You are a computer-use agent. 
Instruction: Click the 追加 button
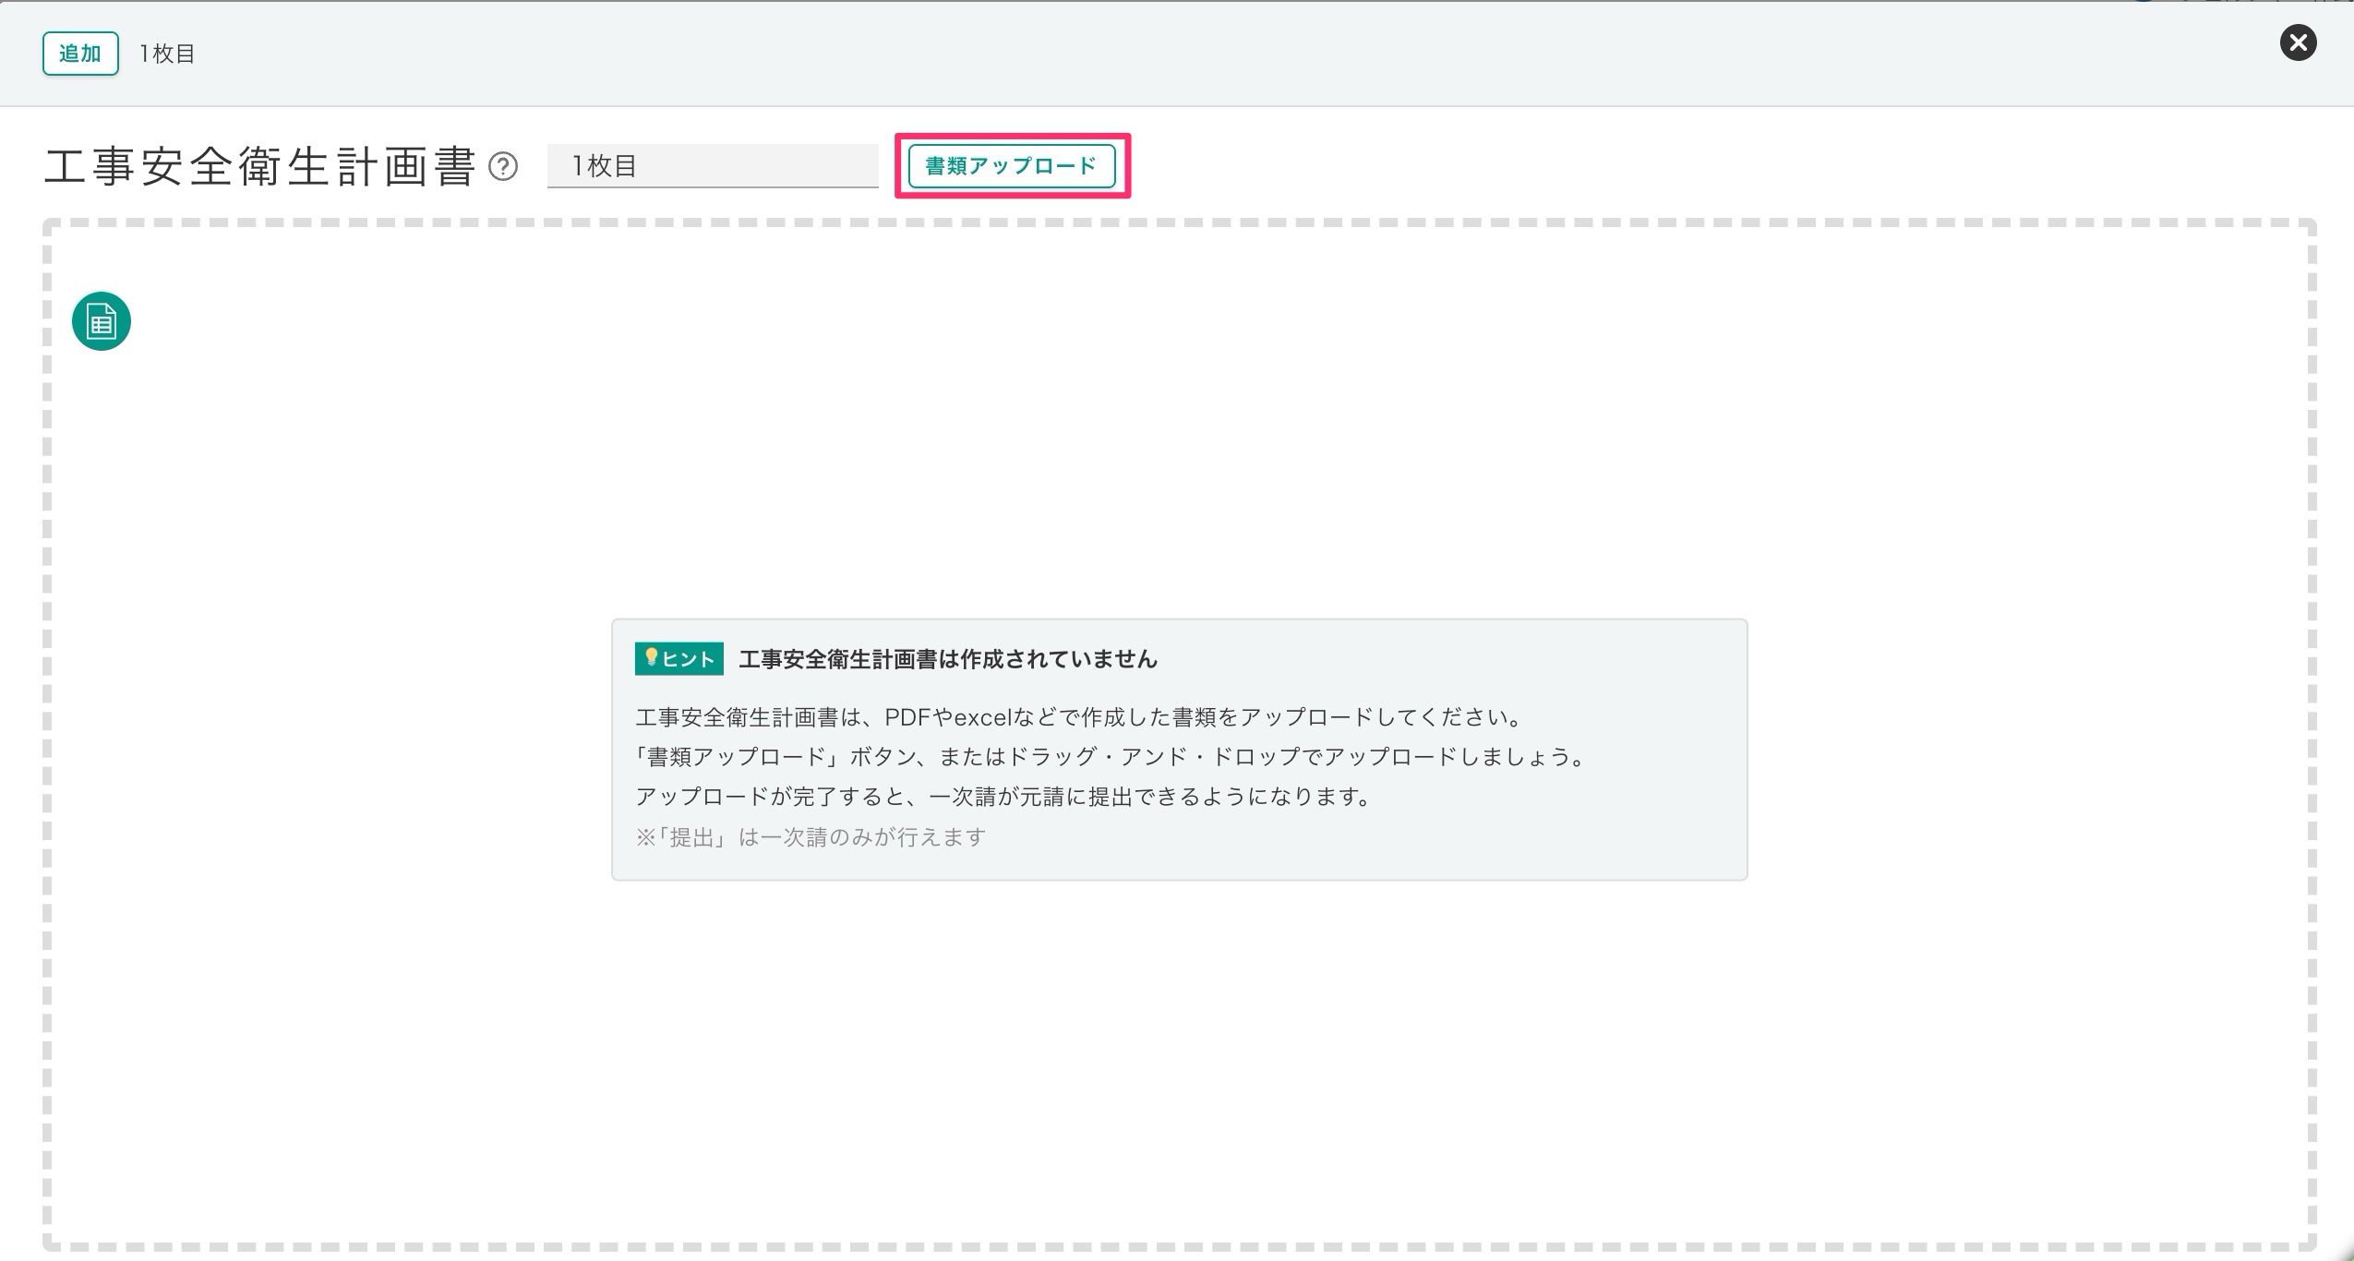80,54
